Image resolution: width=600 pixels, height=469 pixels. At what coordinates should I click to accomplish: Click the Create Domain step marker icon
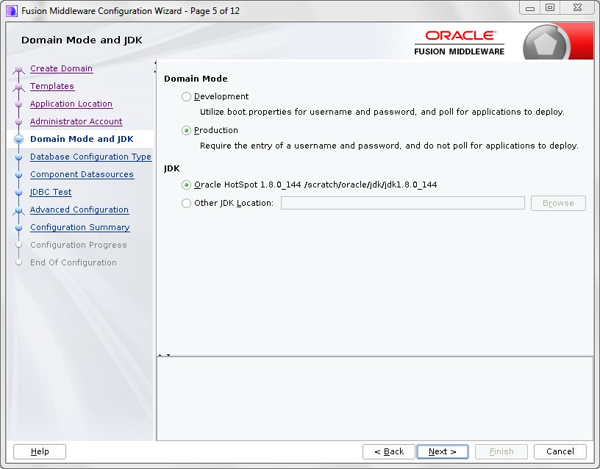point(19,70)
